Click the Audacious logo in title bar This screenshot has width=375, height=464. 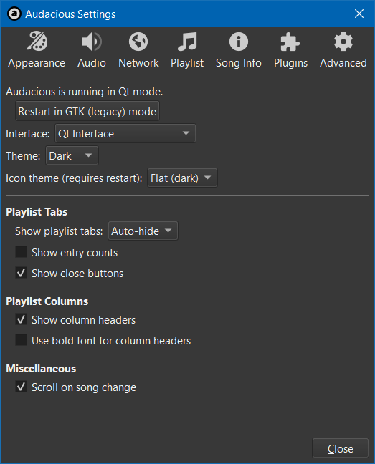[14, 14]
